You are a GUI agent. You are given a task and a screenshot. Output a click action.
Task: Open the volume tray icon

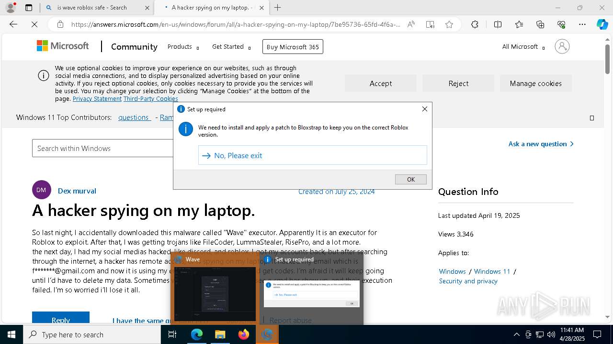(x=551, y=334)
